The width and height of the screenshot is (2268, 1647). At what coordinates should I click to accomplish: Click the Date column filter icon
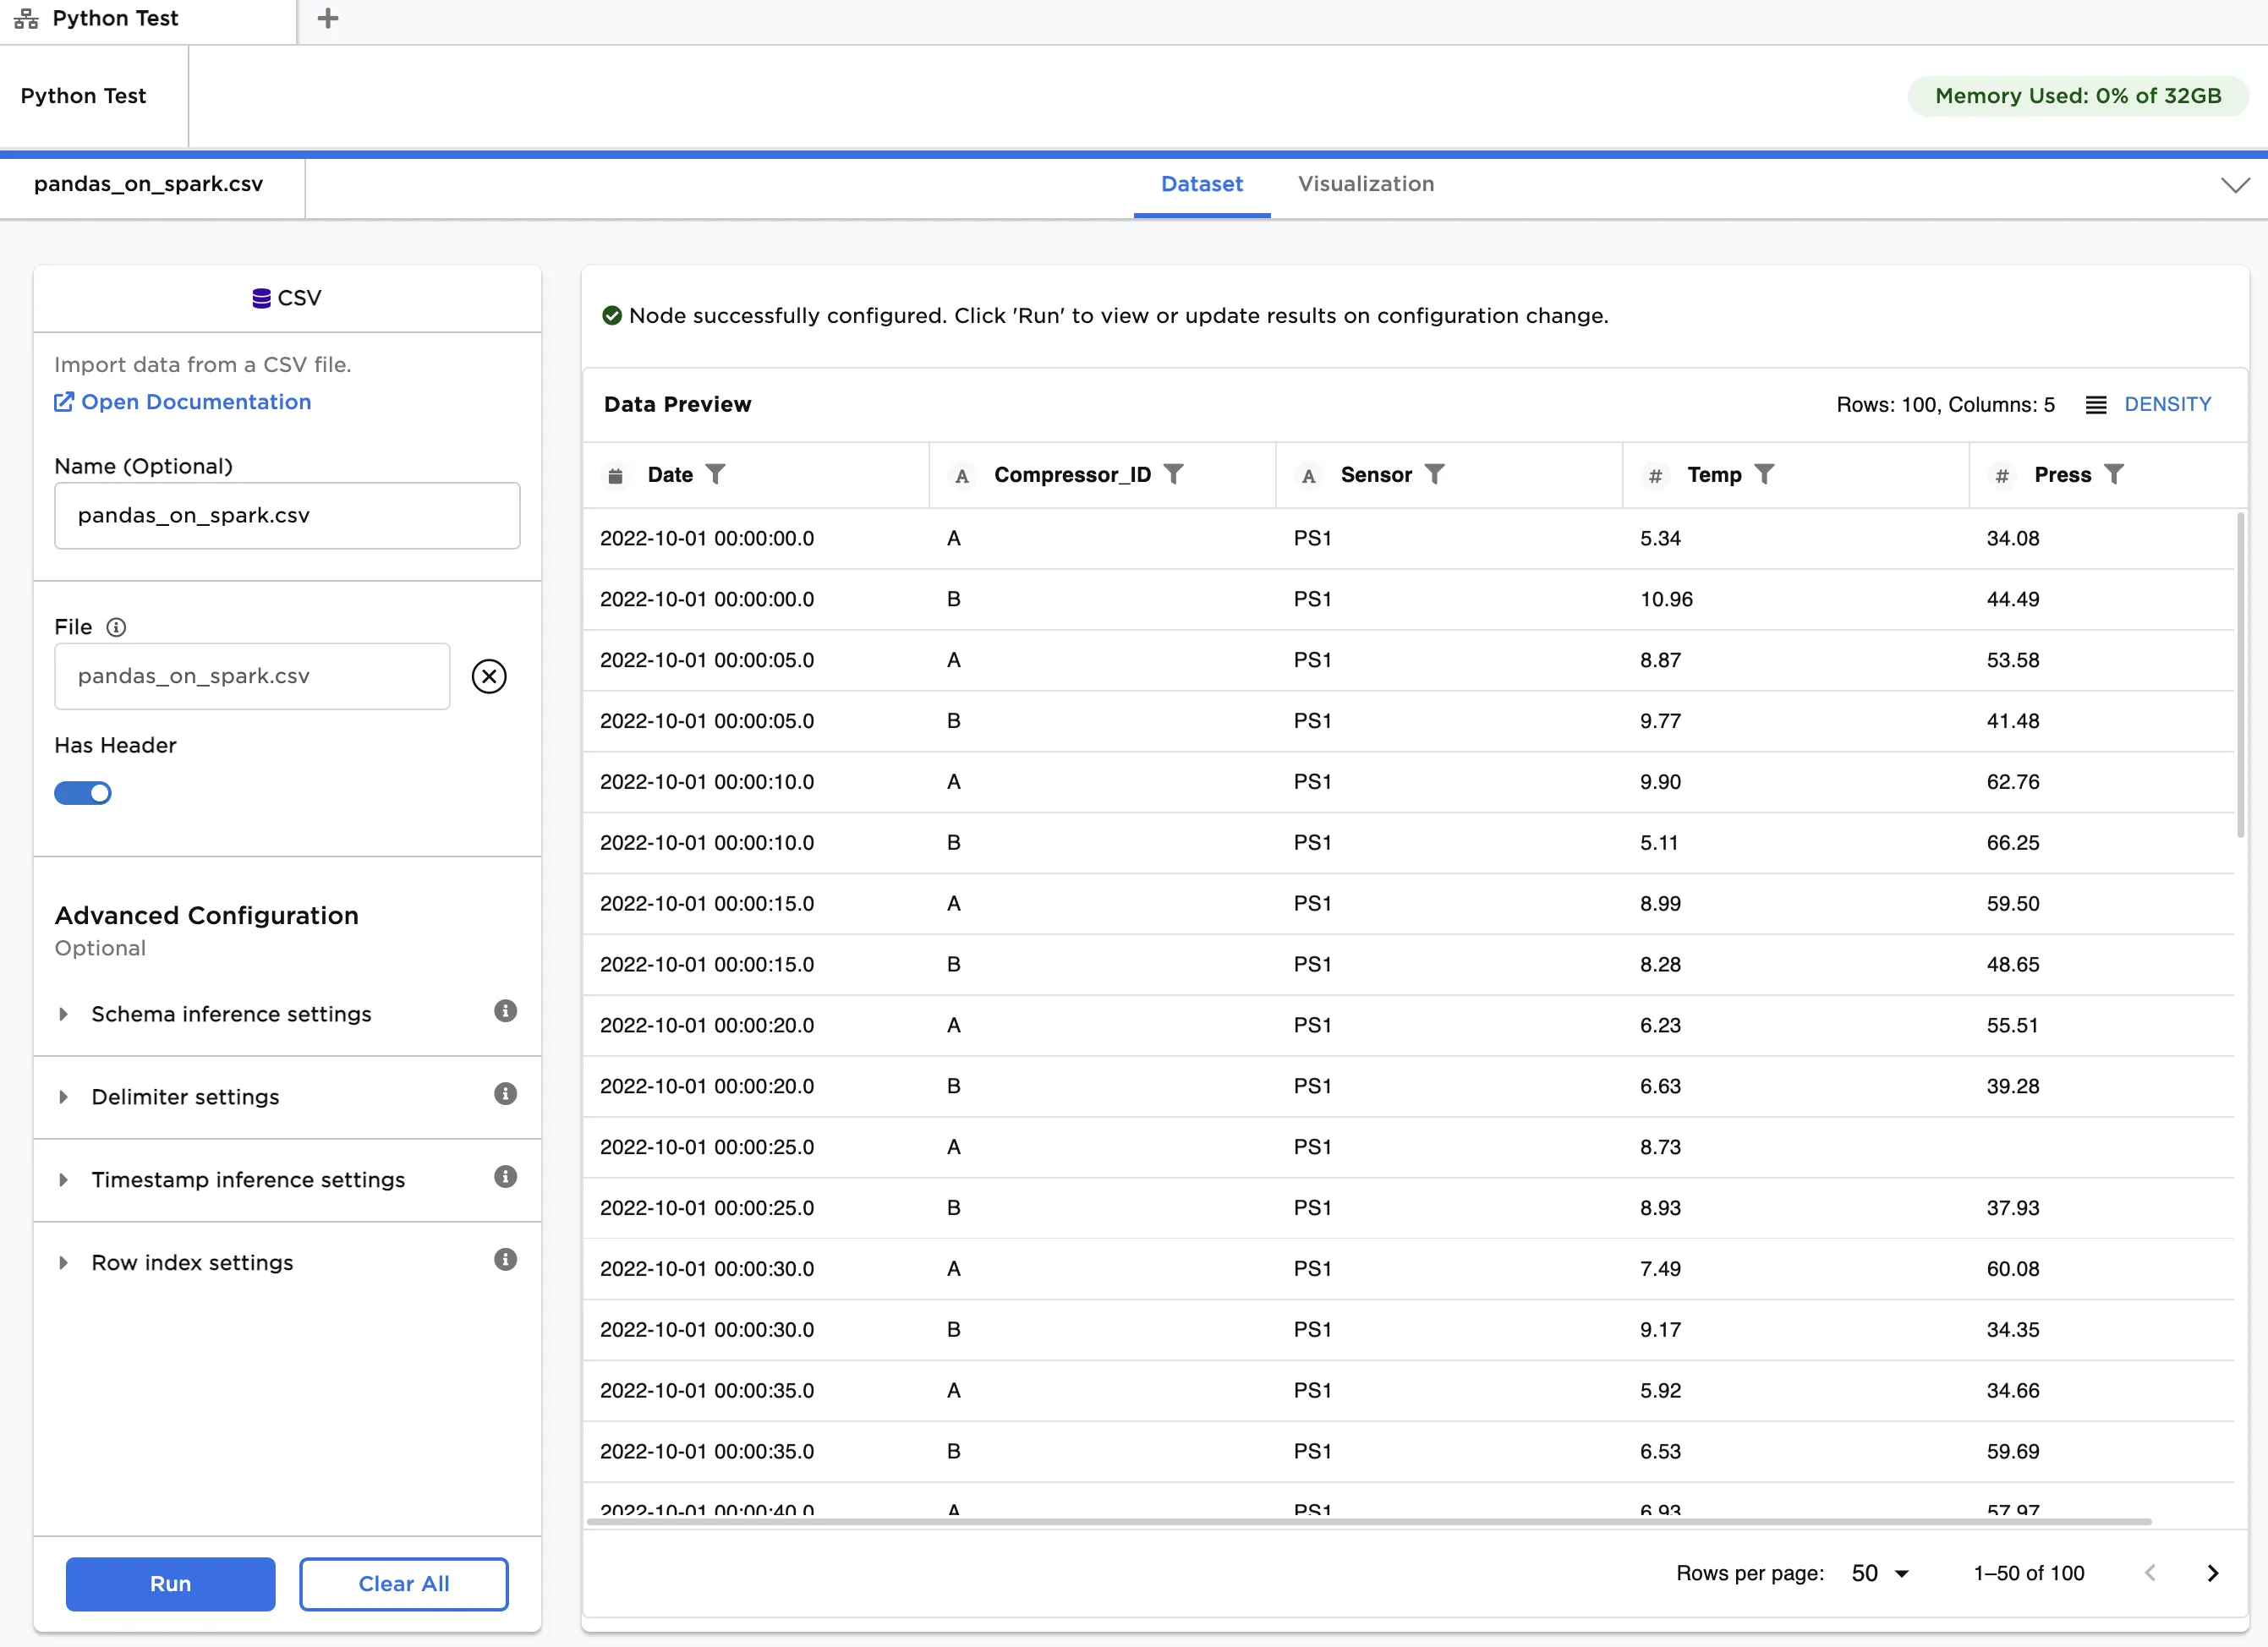click(x=715, y=474)
